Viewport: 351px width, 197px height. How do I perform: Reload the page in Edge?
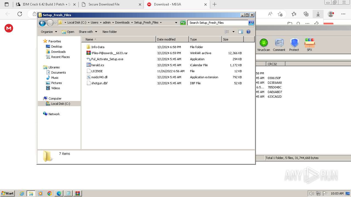[20, 14]
